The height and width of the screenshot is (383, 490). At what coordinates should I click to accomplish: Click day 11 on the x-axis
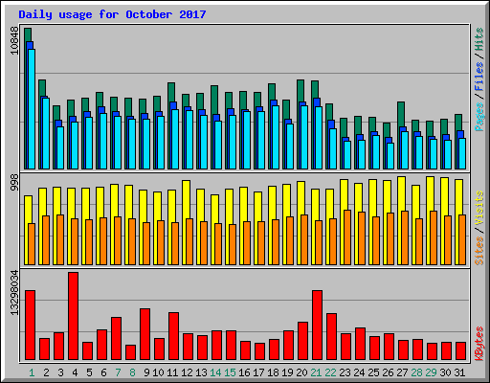(172, 372)
